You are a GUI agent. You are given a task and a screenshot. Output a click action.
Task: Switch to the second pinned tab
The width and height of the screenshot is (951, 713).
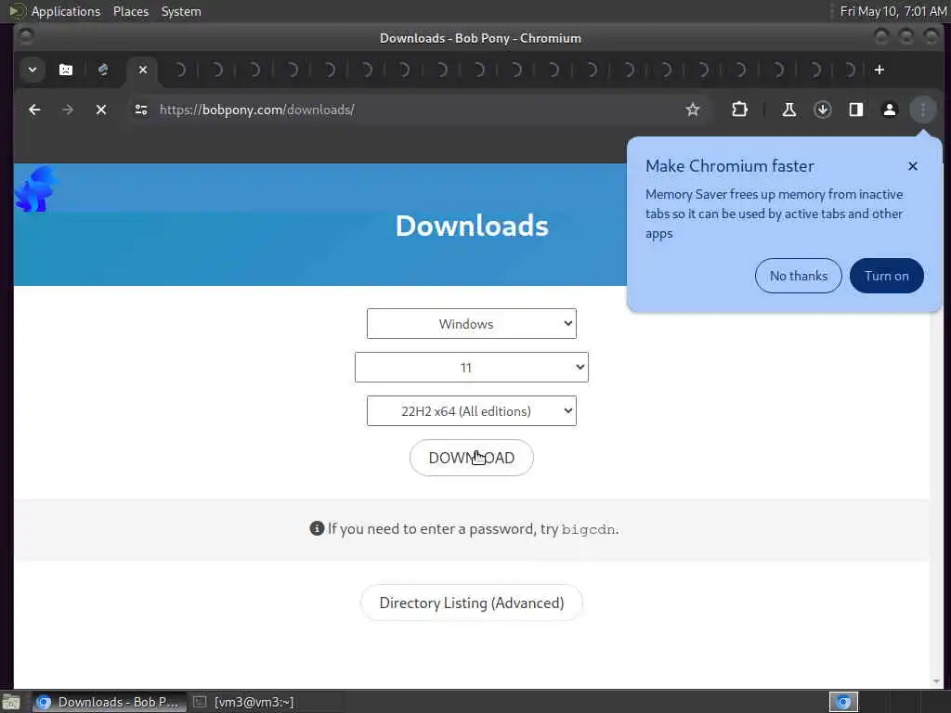point(103,70)
